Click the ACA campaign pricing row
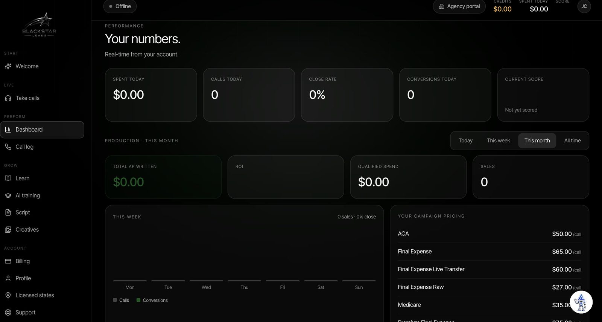This screenshot has width=602, height=322. coord(490,234)
